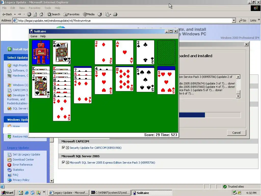Open the Back history dropdown arrow
Image resolution: width=261 pixels, height=196 pixels.
coord(15,14)
